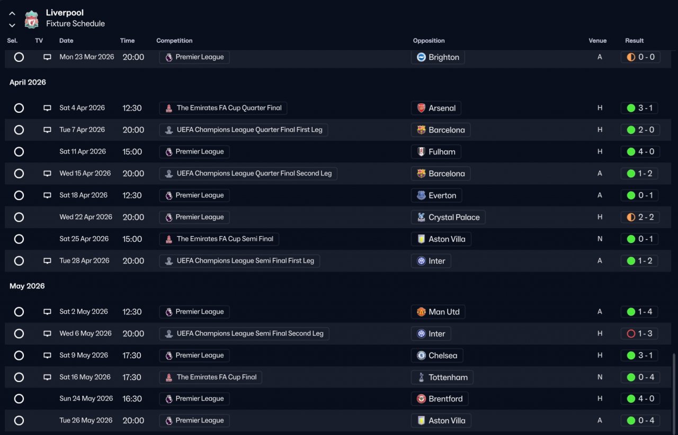Open the 0-0 result against Brighton

[x=640, y=57]
